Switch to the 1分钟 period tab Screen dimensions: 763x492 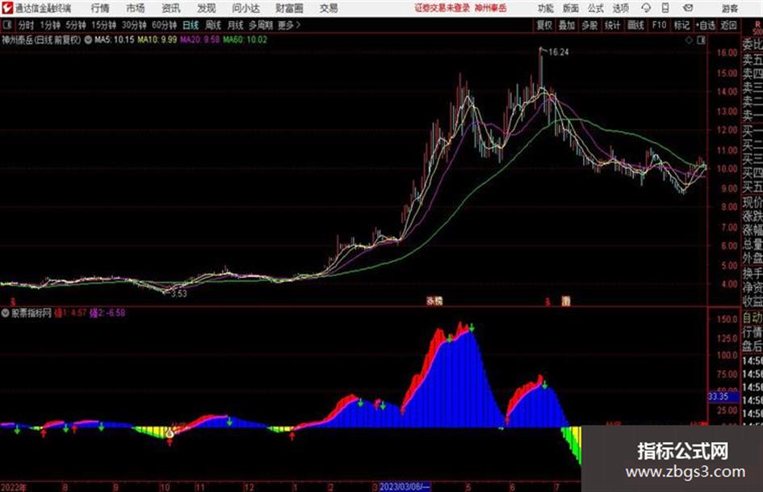pos(50,25)
